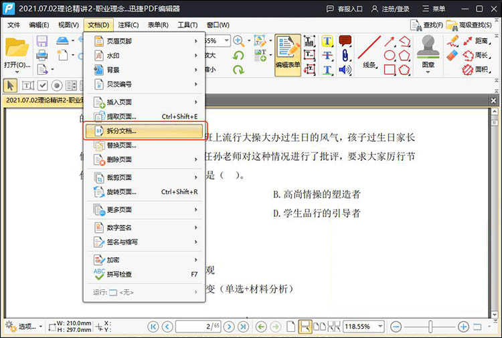This screenshot has width=502, height=338.
Task: Click the Save floppy disk icon
Action: click(x=42, y=41)
